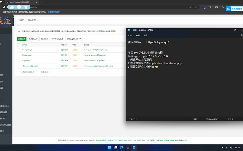
Task: Open split screen view in browser
Action: pyautogui.click(x=217, y=7)
